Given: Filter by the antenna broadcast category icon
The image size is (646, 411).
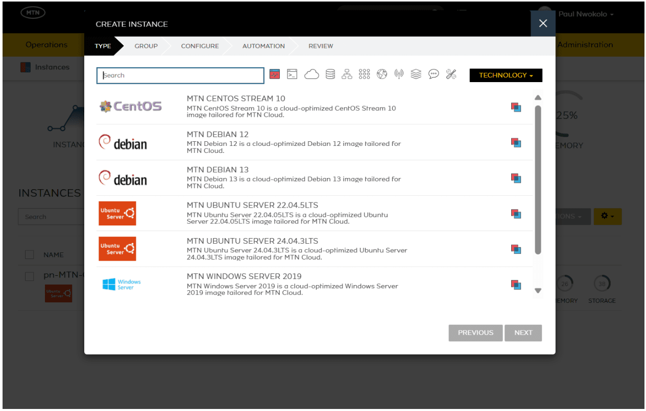Looking at the screenshot, I should (x=399, y=75).
